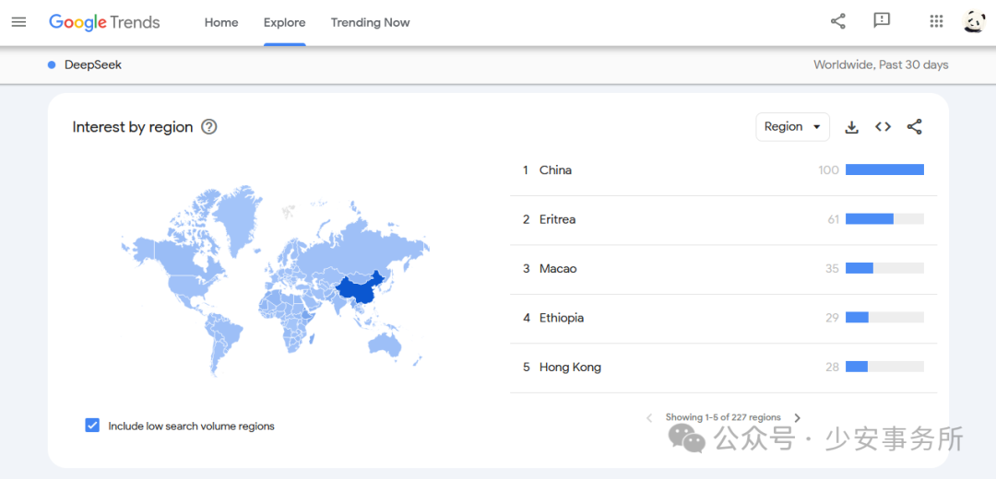Click the China region entry
This screenshot has height=479, width=996.
click(555, 170)
